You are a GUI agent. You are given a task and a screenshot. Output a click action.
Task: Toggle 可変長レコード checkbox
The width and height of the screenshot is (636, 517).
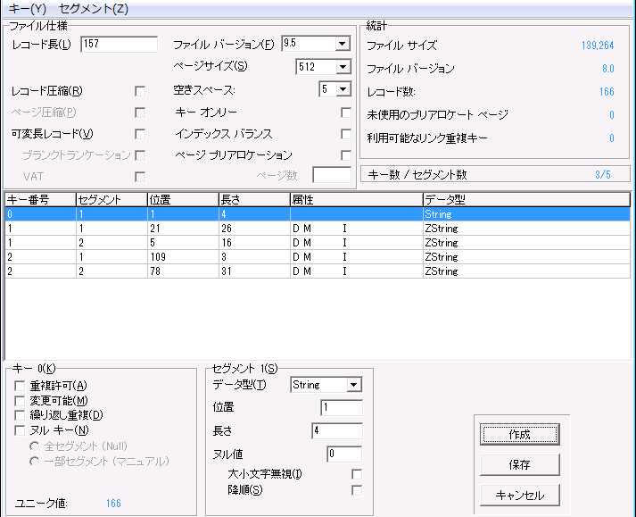click(x=140, y=134)
